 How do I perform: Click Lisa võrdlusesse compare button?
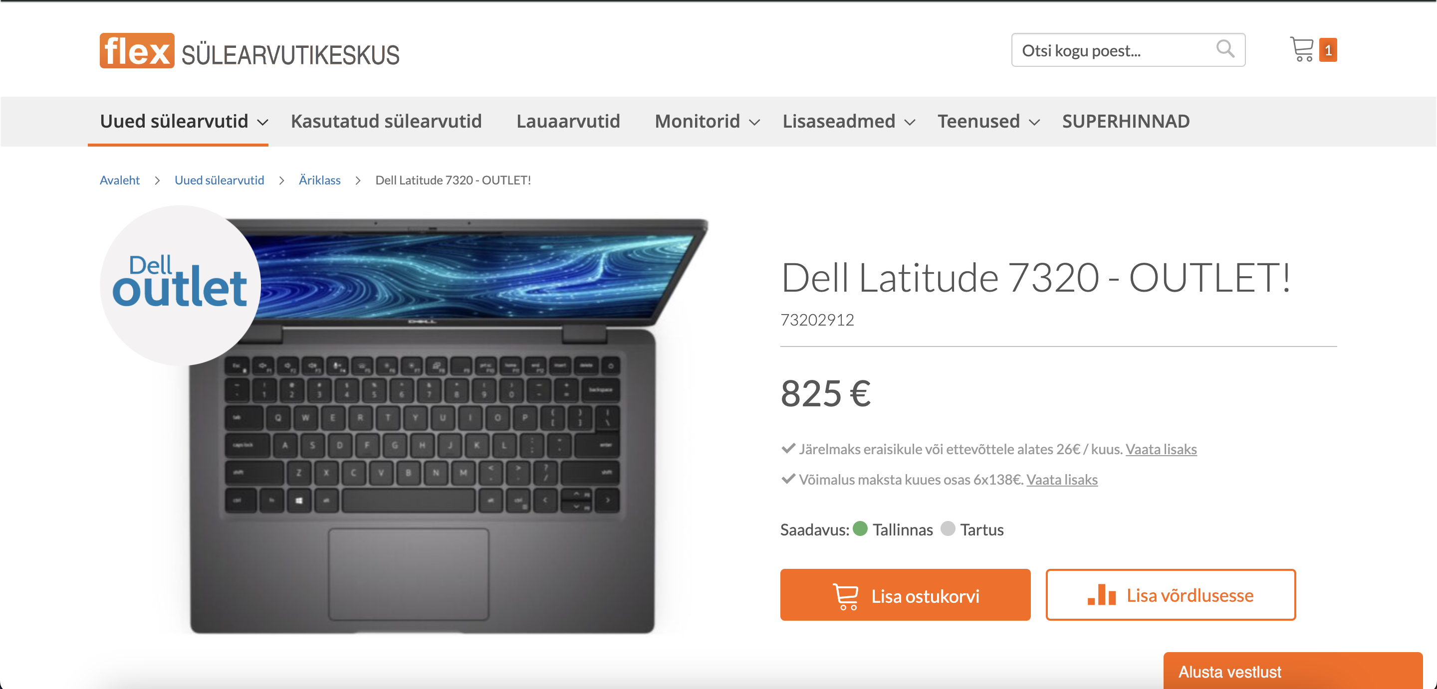1170,594
